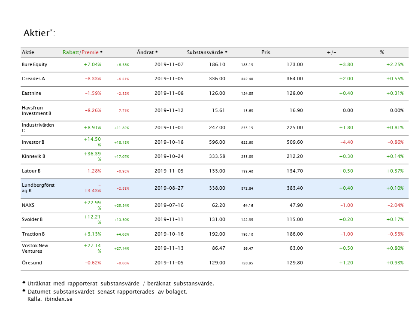Select the Svolder B stock name
Screen dimensions: 412x309
coord(32,219)
